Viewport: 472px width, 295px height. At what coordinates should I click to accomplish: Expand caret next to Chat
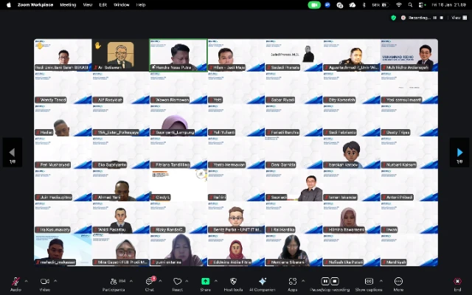pyautogui.click(x=160, y=281)
